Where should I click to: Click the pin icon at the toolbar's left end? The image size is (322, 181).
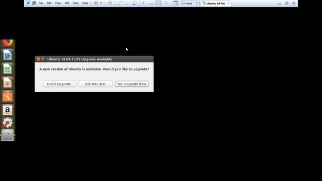(28, 3)
